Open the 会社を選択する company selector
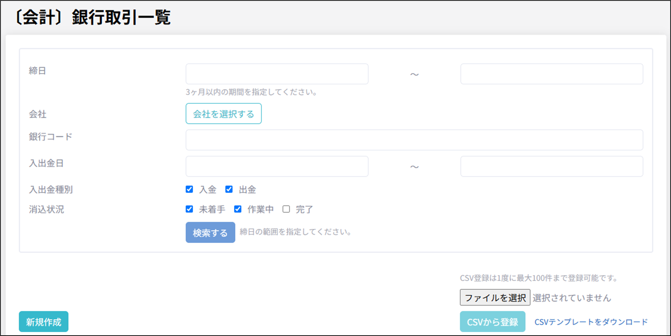 pos(223,114)
